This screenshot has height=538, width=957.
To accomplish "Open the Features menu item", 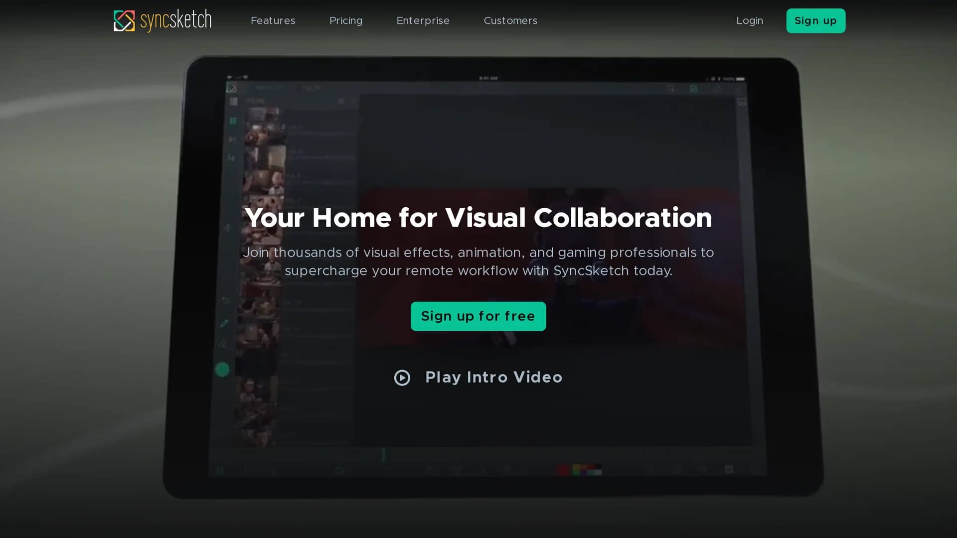I will click(x=273, y=20).
